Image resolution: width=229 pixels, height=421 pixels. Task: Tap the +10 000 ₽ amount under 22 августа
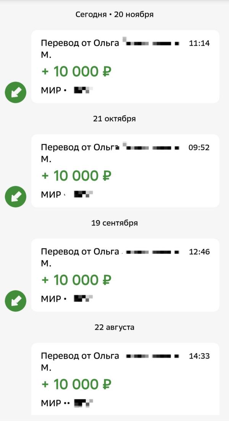[76, 384]
